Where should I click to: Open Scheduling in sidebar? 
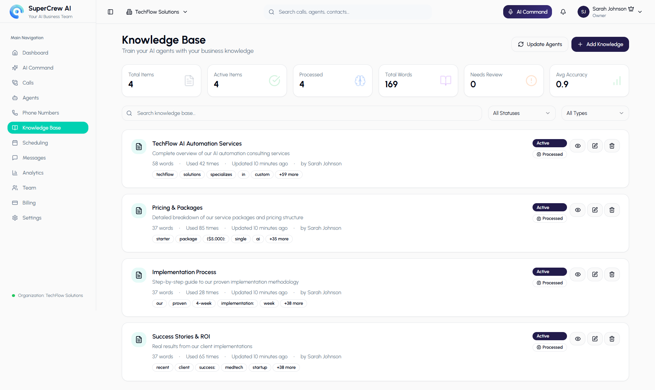pos(48,143)
